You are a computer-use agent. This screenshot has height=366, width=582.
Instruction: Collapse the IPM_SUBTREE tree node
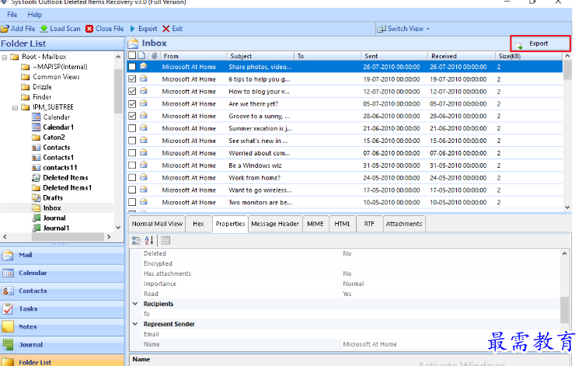click(16, 108)
